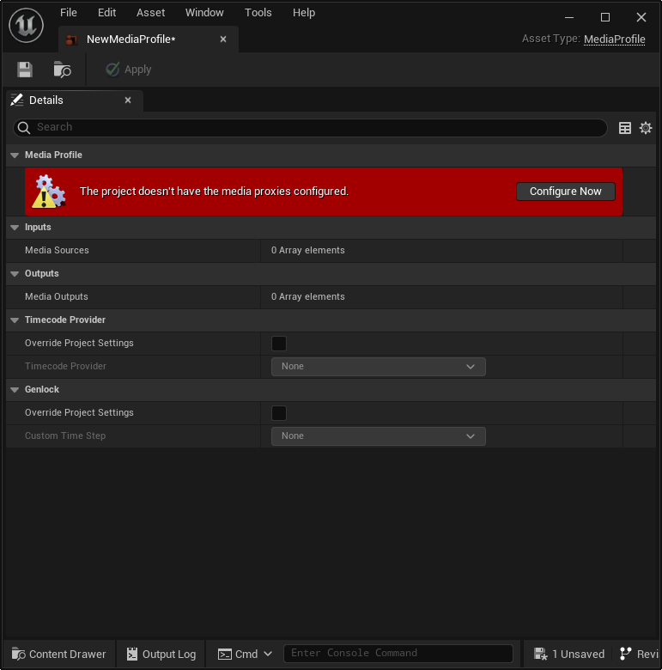Open the Asset menu
662x670 pixels.
[150, 13]
